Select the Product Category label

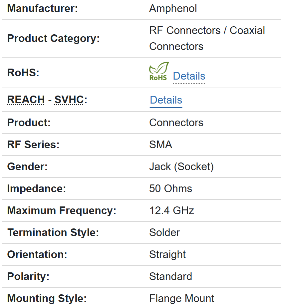pyautogui.click(x=53, y=38)
